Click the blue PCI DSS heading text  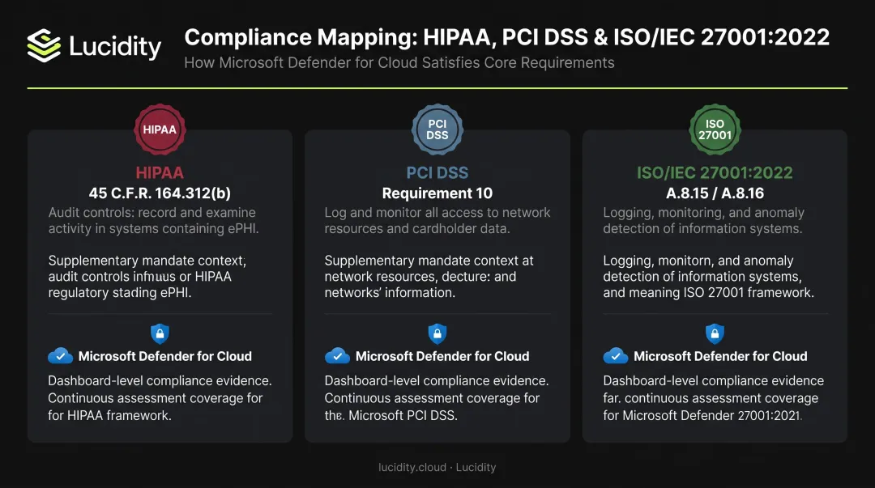(437, 172)
